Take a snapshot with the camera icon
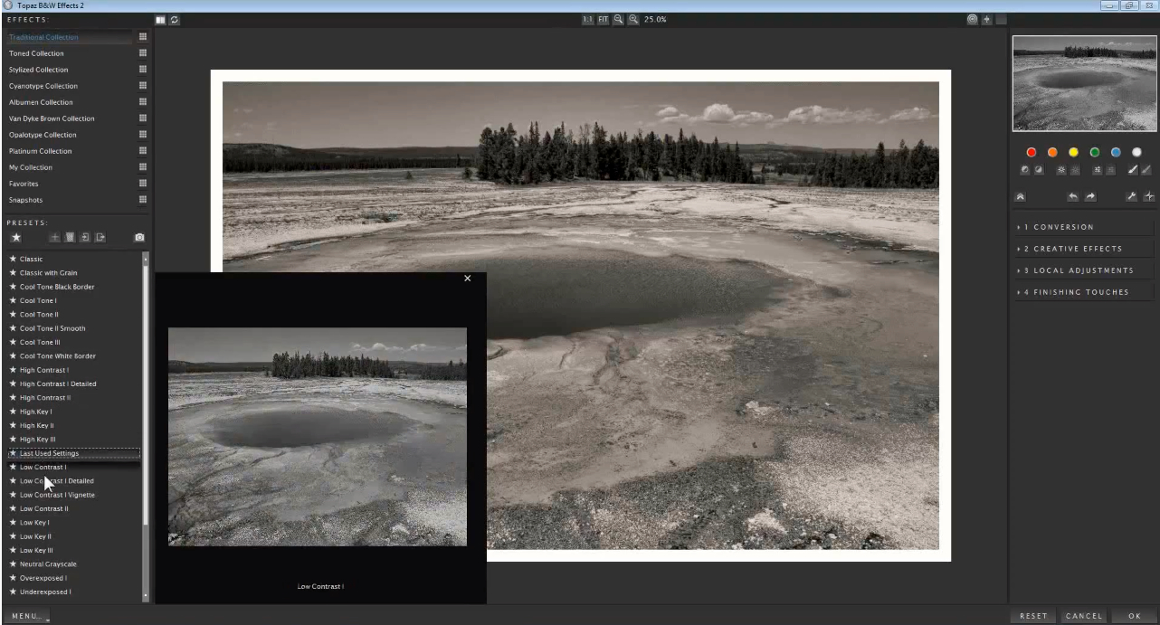The image size is (1160, 625). coord(139,237)
